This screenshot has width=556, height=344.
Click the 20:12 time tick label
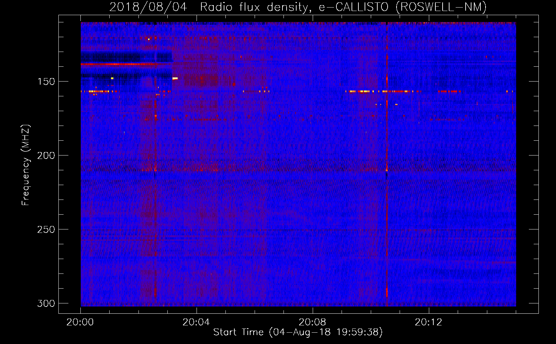[429, 322]
